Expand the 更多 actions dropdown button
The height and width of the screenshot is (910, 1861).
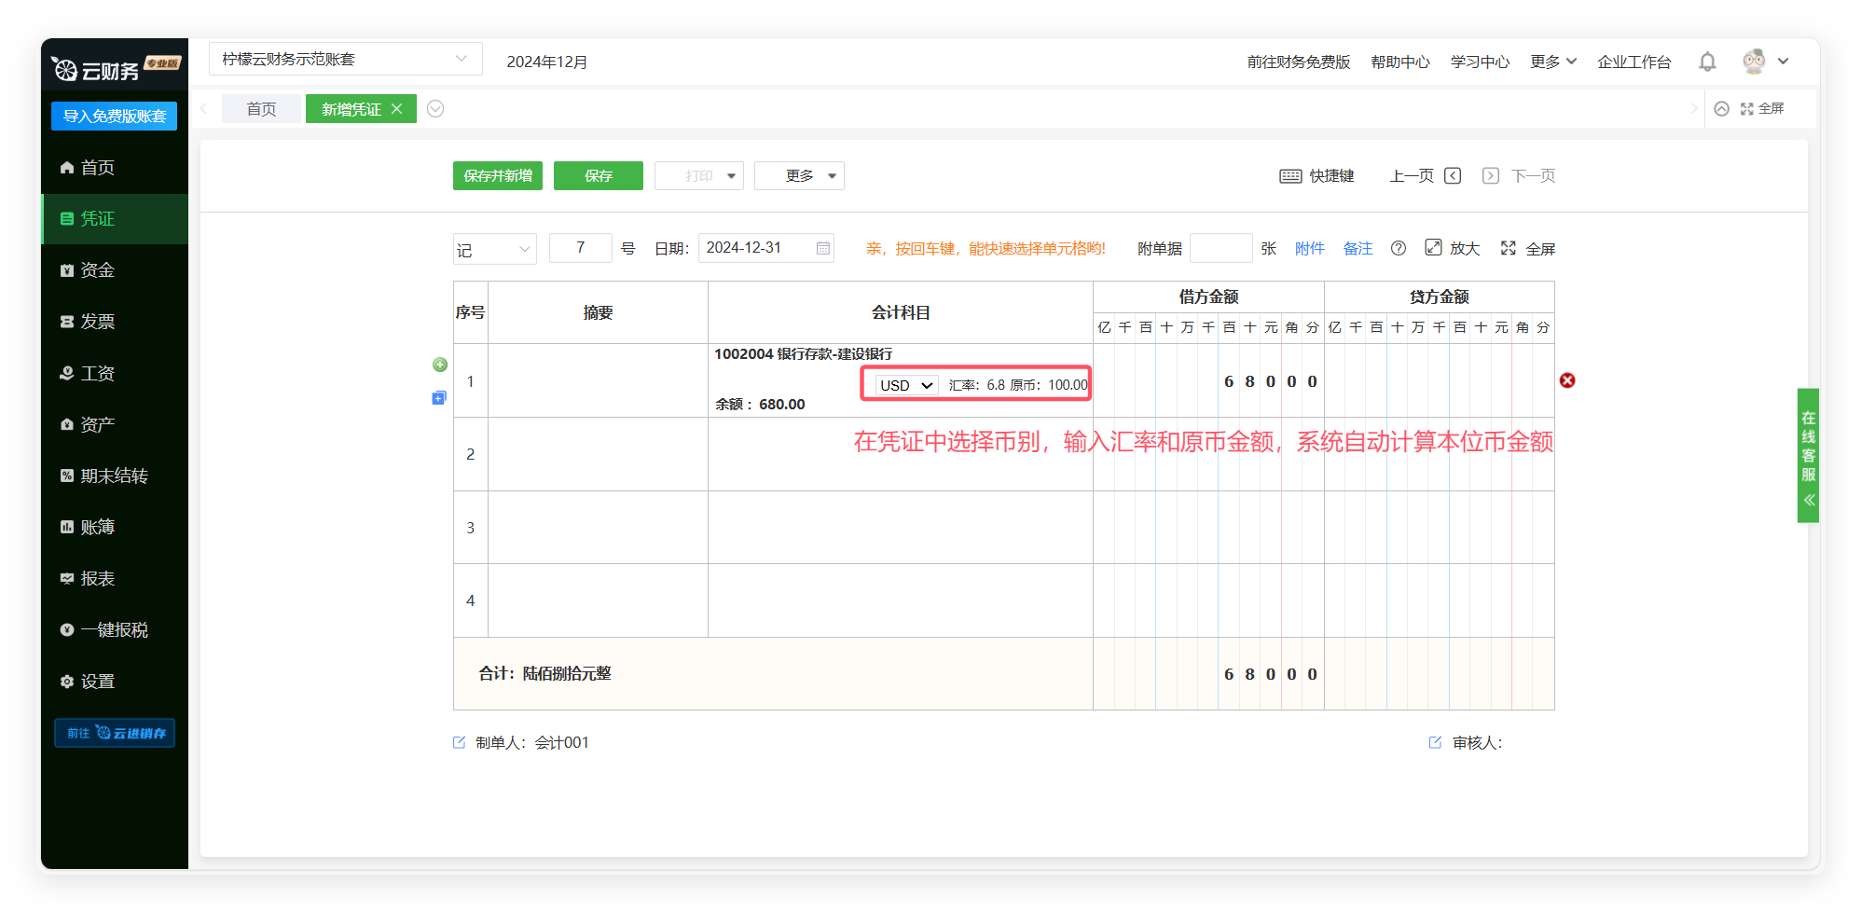[799, 176]
